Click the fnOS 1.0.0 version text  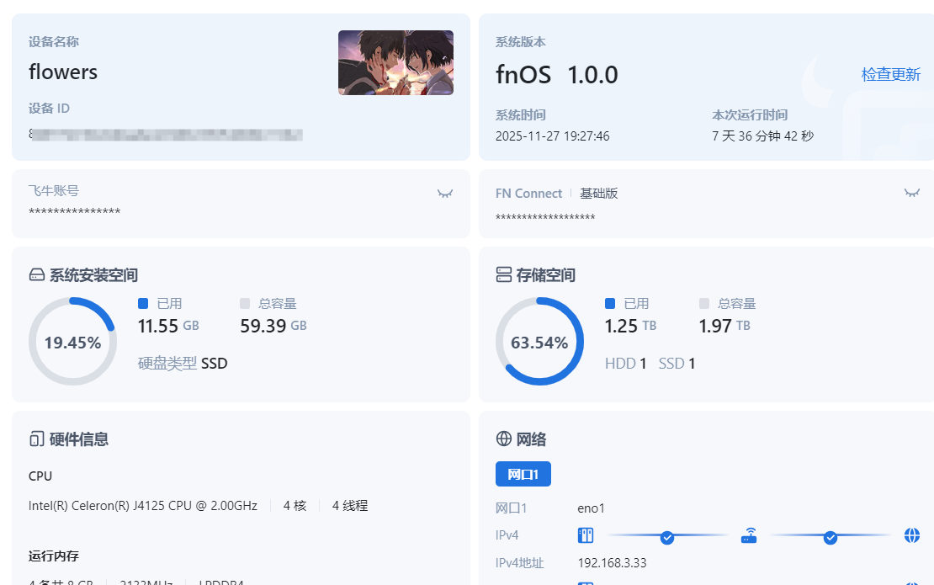click(557, 75)
